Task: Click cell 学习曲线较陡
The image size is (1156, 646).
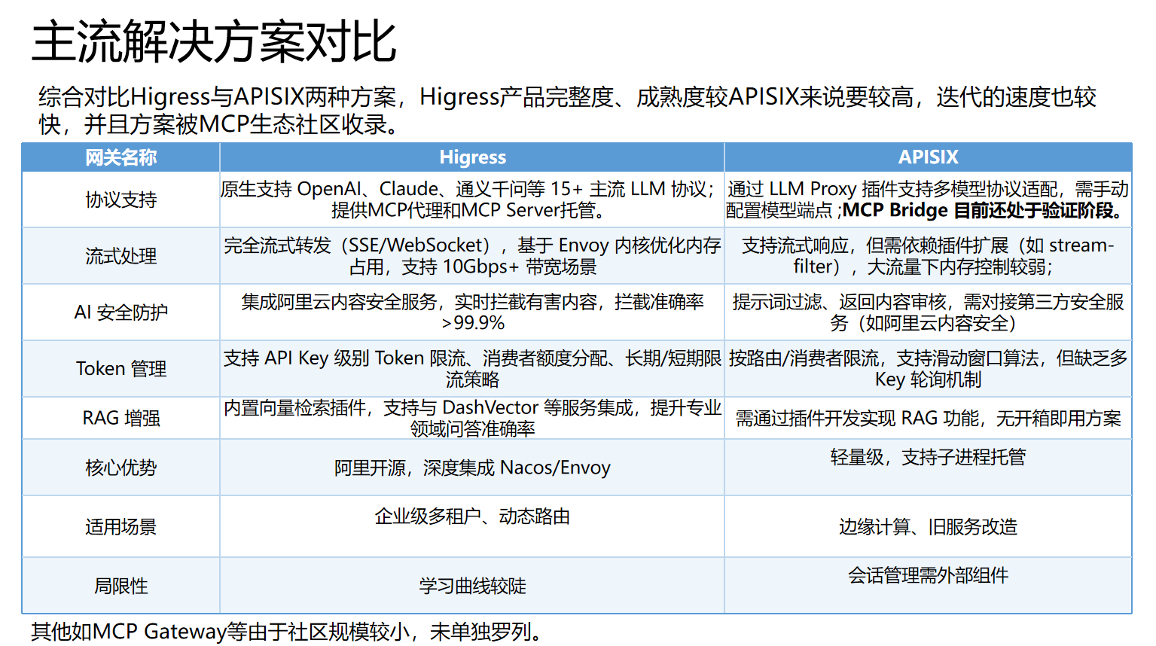Action: 472,586
